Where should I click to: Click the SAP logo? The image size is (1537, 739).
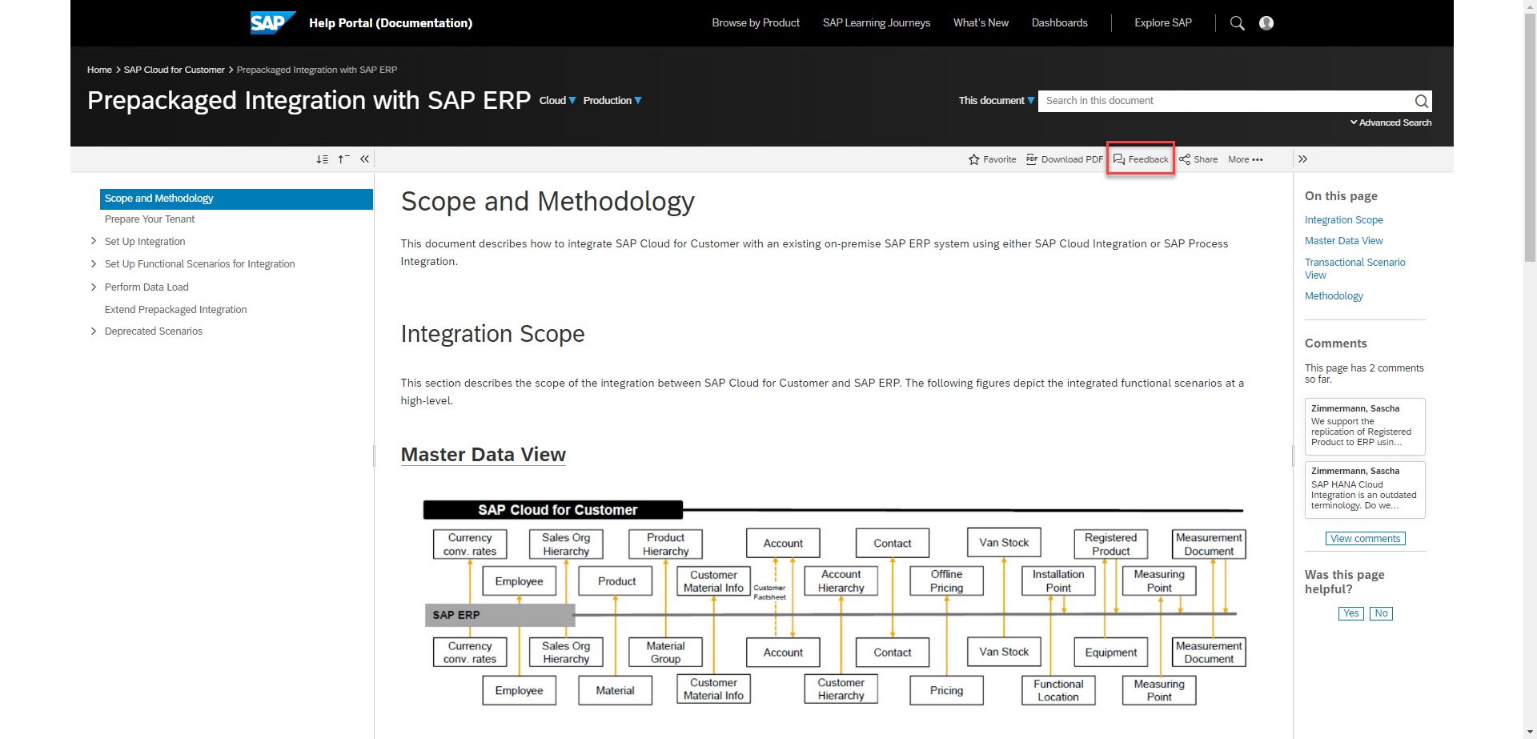tap(272, 22)
